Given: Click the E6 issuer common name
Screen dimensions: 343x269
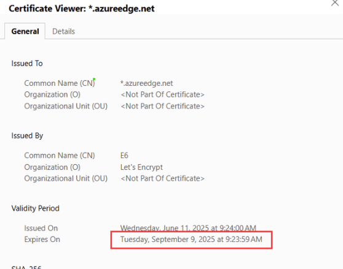Looking at the screenshot, I should pos(124,156).
